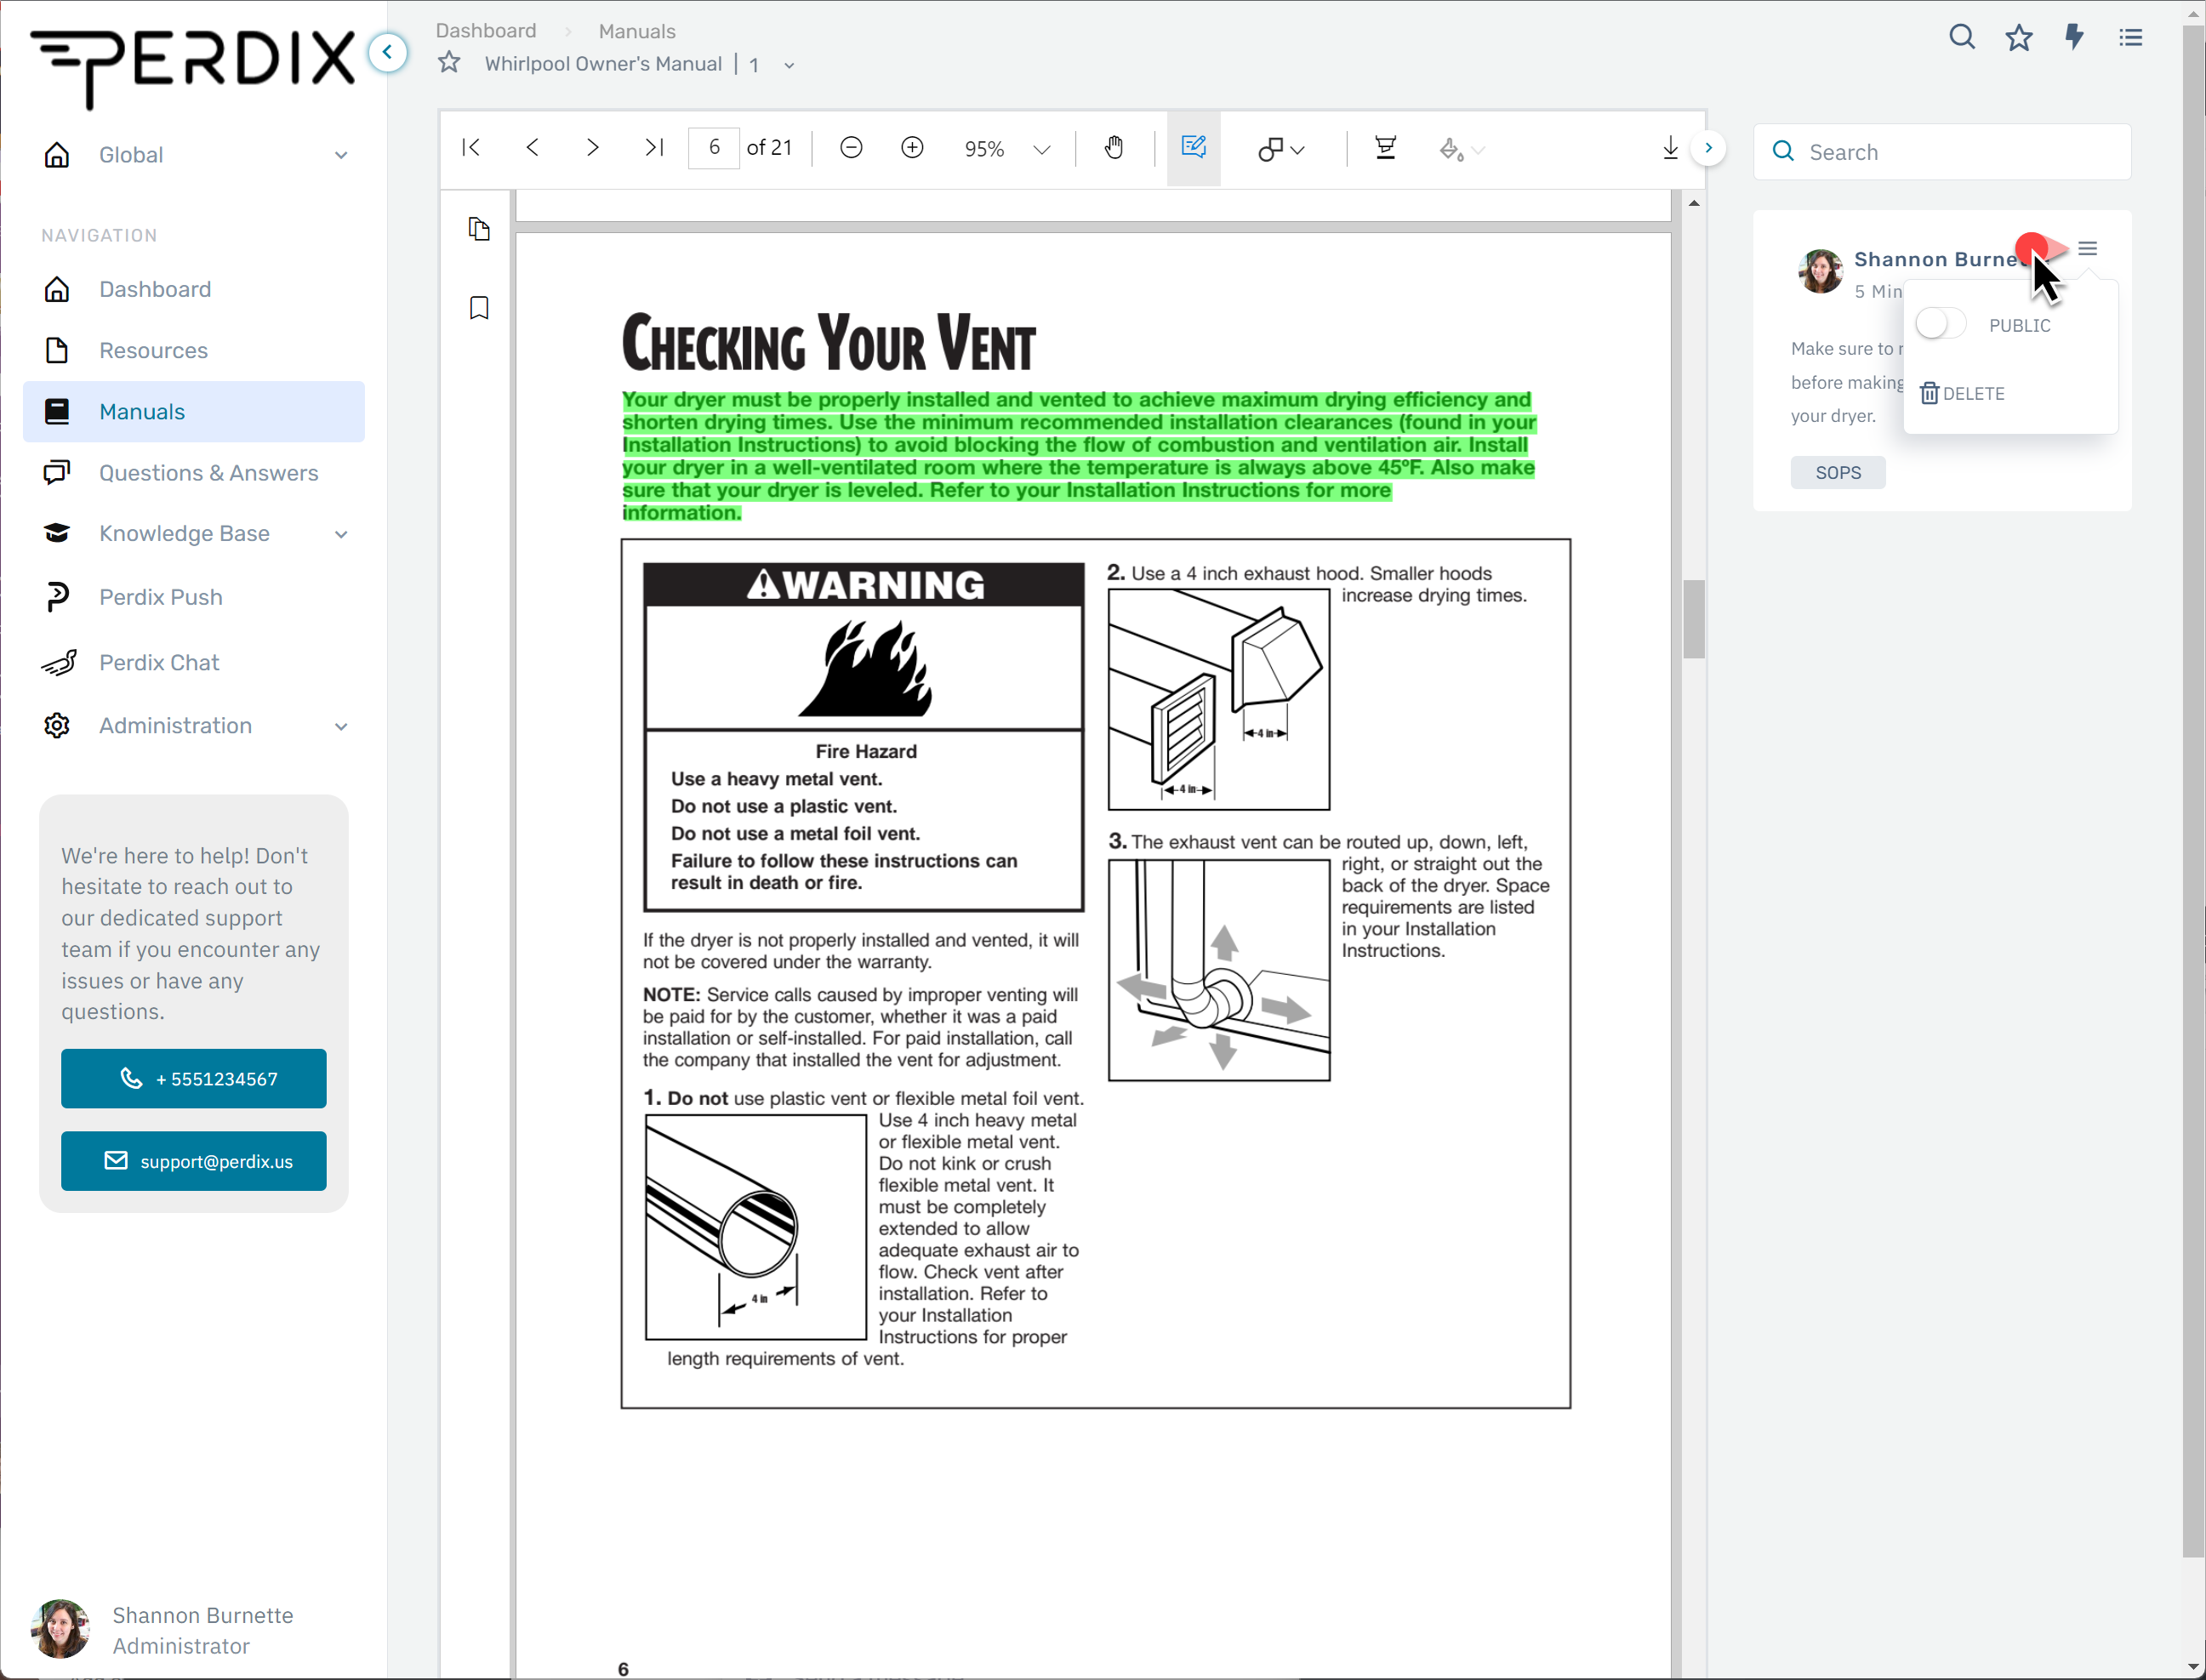Call support phone number button
Image resolution: width=2206 pixels, height=1680 pixels.
(x=194, y=1078)
